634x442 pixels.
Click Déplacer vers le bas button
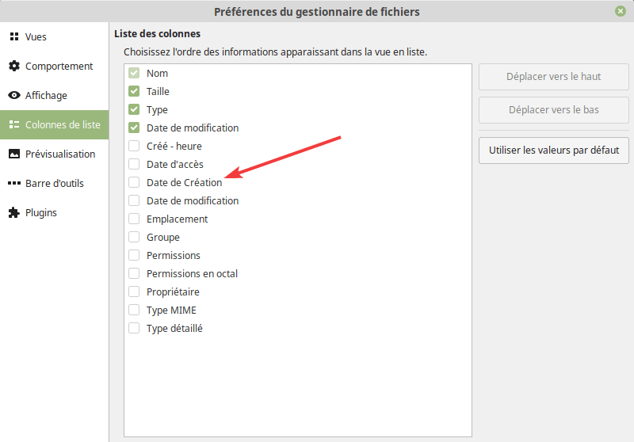click(553, 110)
